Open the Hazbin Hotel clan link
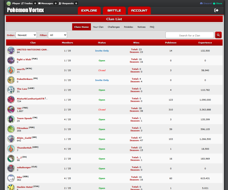This screenshot has height=190, width=228. click(x=25, y=187)
